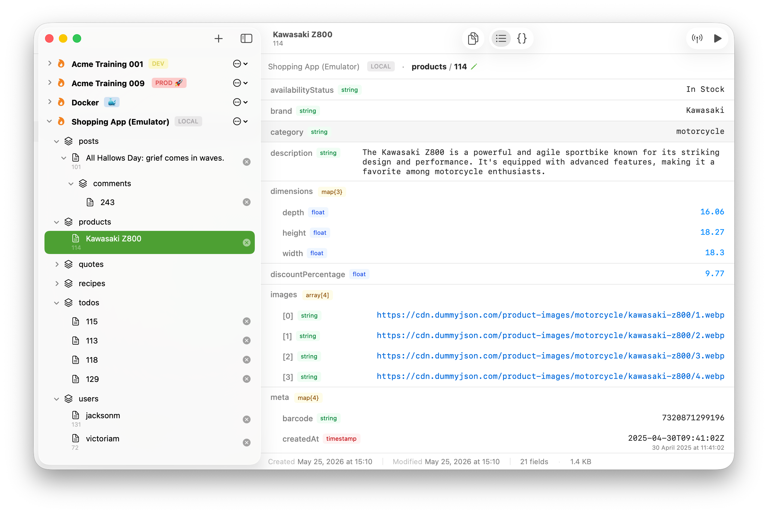Select the products collection stack icon
The width and height of the screenshot is (768, 514).
[69, 222]
